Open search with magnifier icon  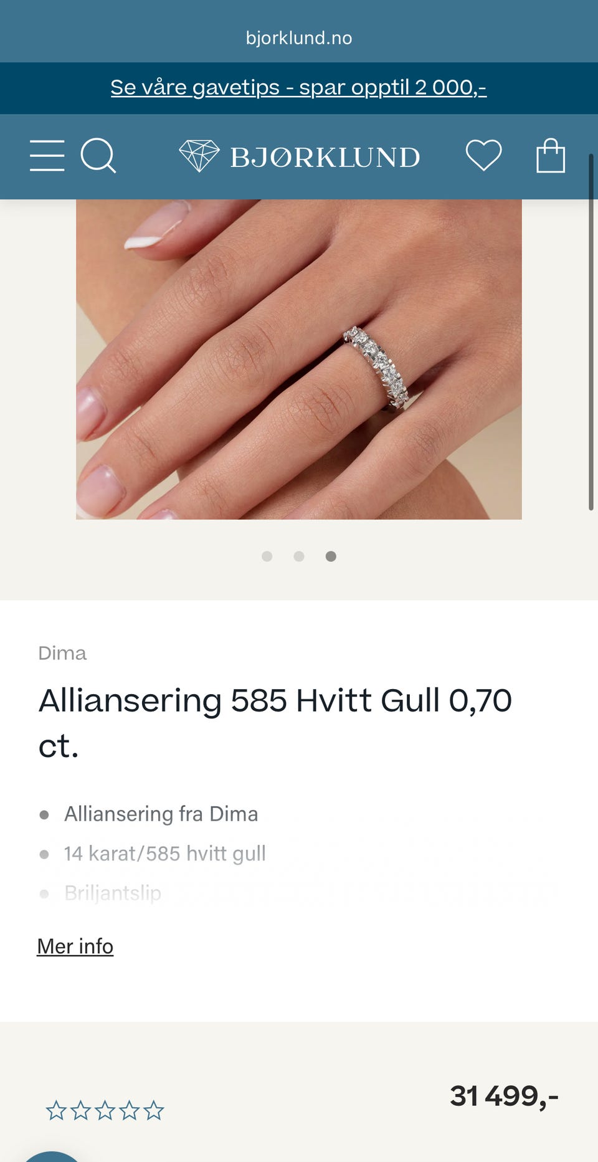pos(98,156)
